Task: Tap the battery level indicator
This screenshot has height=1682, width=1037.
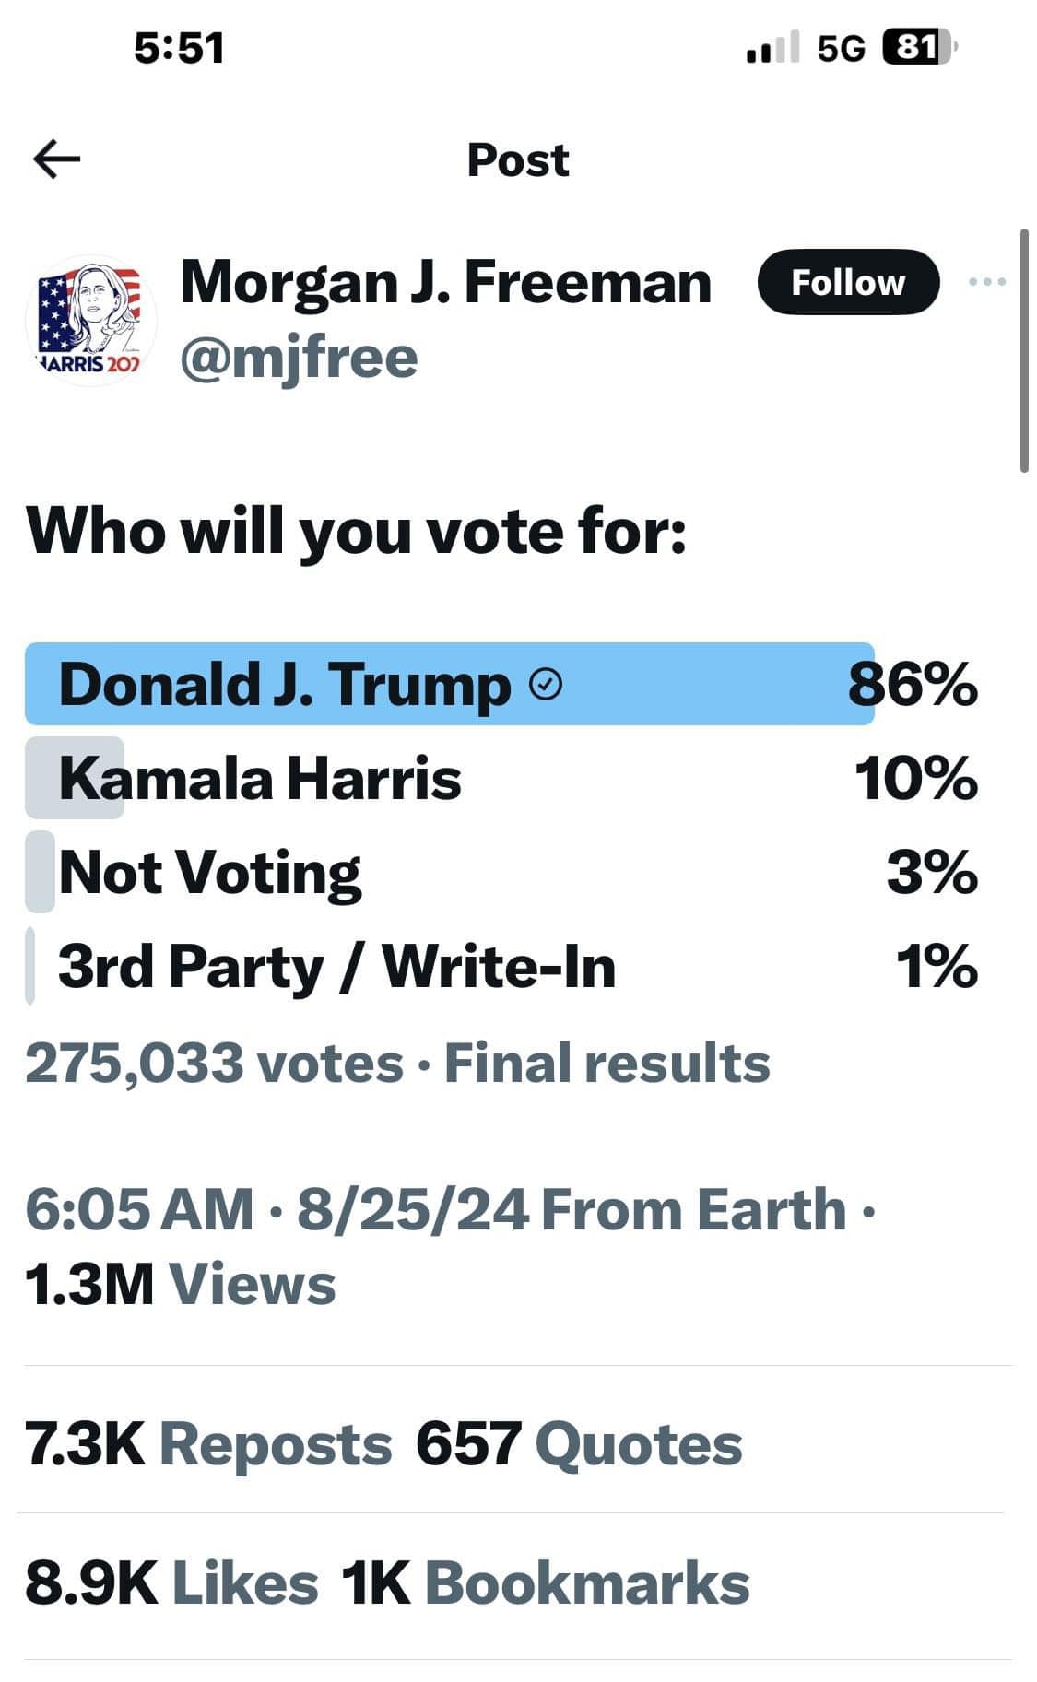Action: click(x=917, y=47)
